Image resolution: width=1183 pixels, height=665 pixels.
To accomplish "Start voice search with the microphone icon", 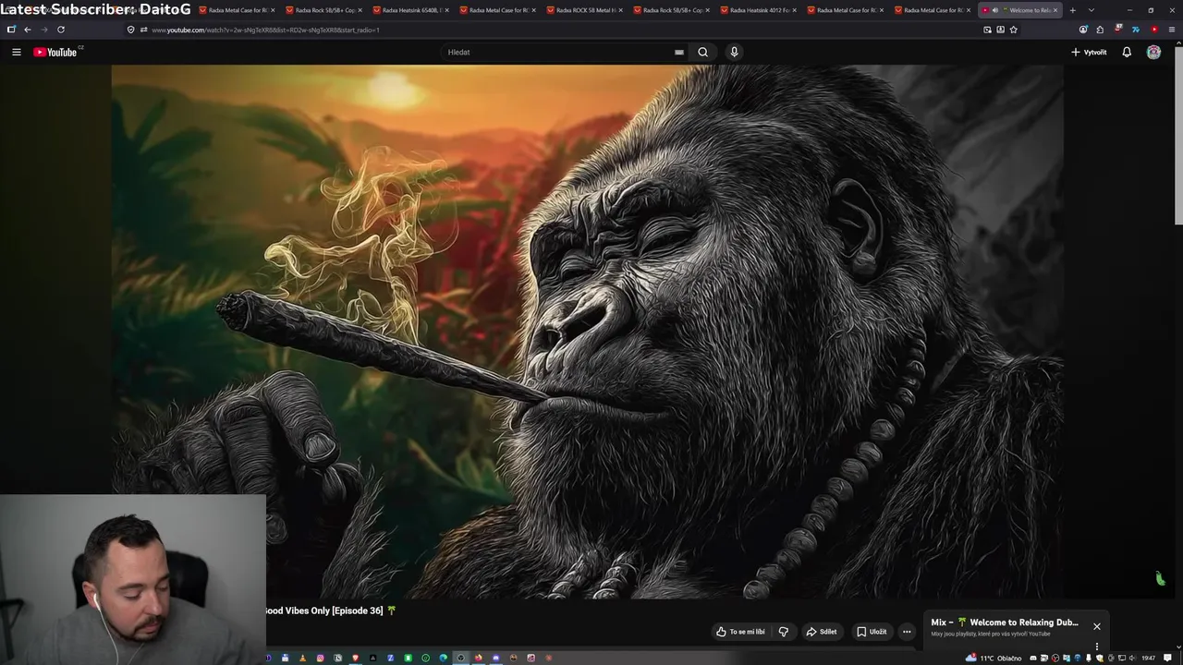I will coord(734,52).
